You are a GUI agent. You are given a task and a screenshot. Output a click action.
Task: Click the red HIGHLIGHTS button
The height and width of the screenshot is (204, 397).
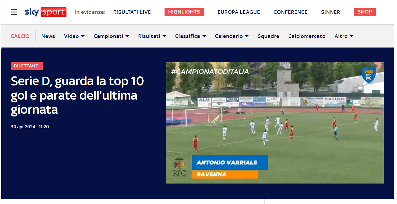point(184,12)
